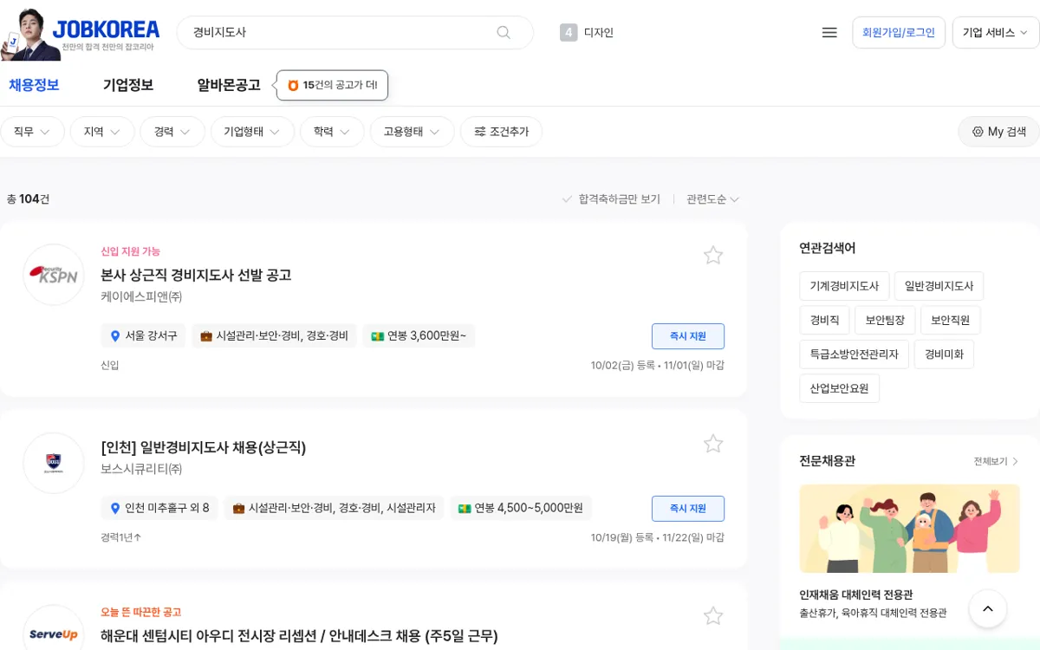Viewport: 1040px width, 650px height.
Task: Open the 경력 filter dropdown
Action: (172, 132)
